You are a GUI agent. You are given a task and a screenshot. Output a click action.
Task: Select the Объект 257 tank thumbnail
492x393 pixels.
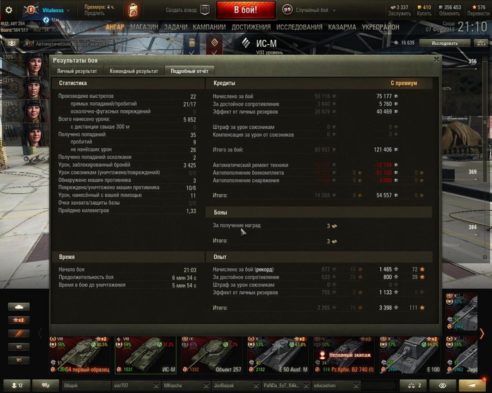[211, 355]
